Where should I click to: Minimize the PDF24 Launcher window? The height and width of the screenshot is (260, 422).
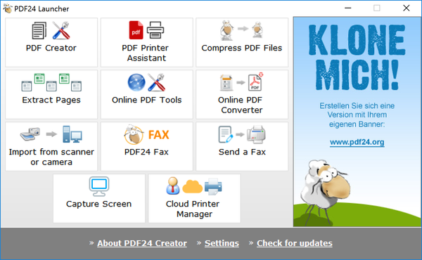pyautogui.click(x=347, y=8)
